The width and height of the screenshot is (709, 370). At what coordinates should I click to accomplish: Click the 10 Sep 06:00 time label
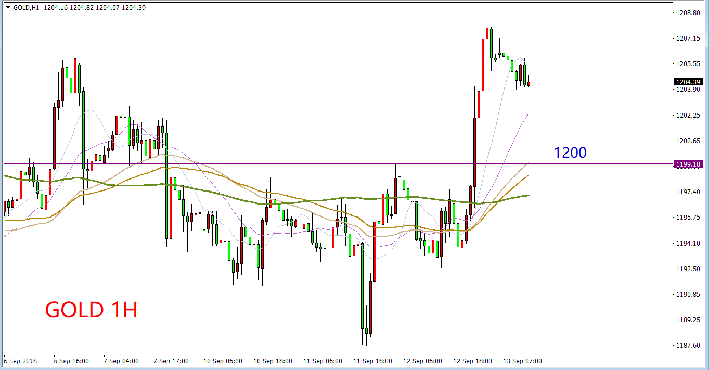[223, 361]
